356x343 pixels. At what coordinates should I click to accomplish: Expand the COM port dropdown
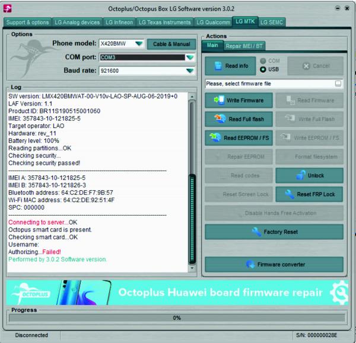click(x=190, y=57)
